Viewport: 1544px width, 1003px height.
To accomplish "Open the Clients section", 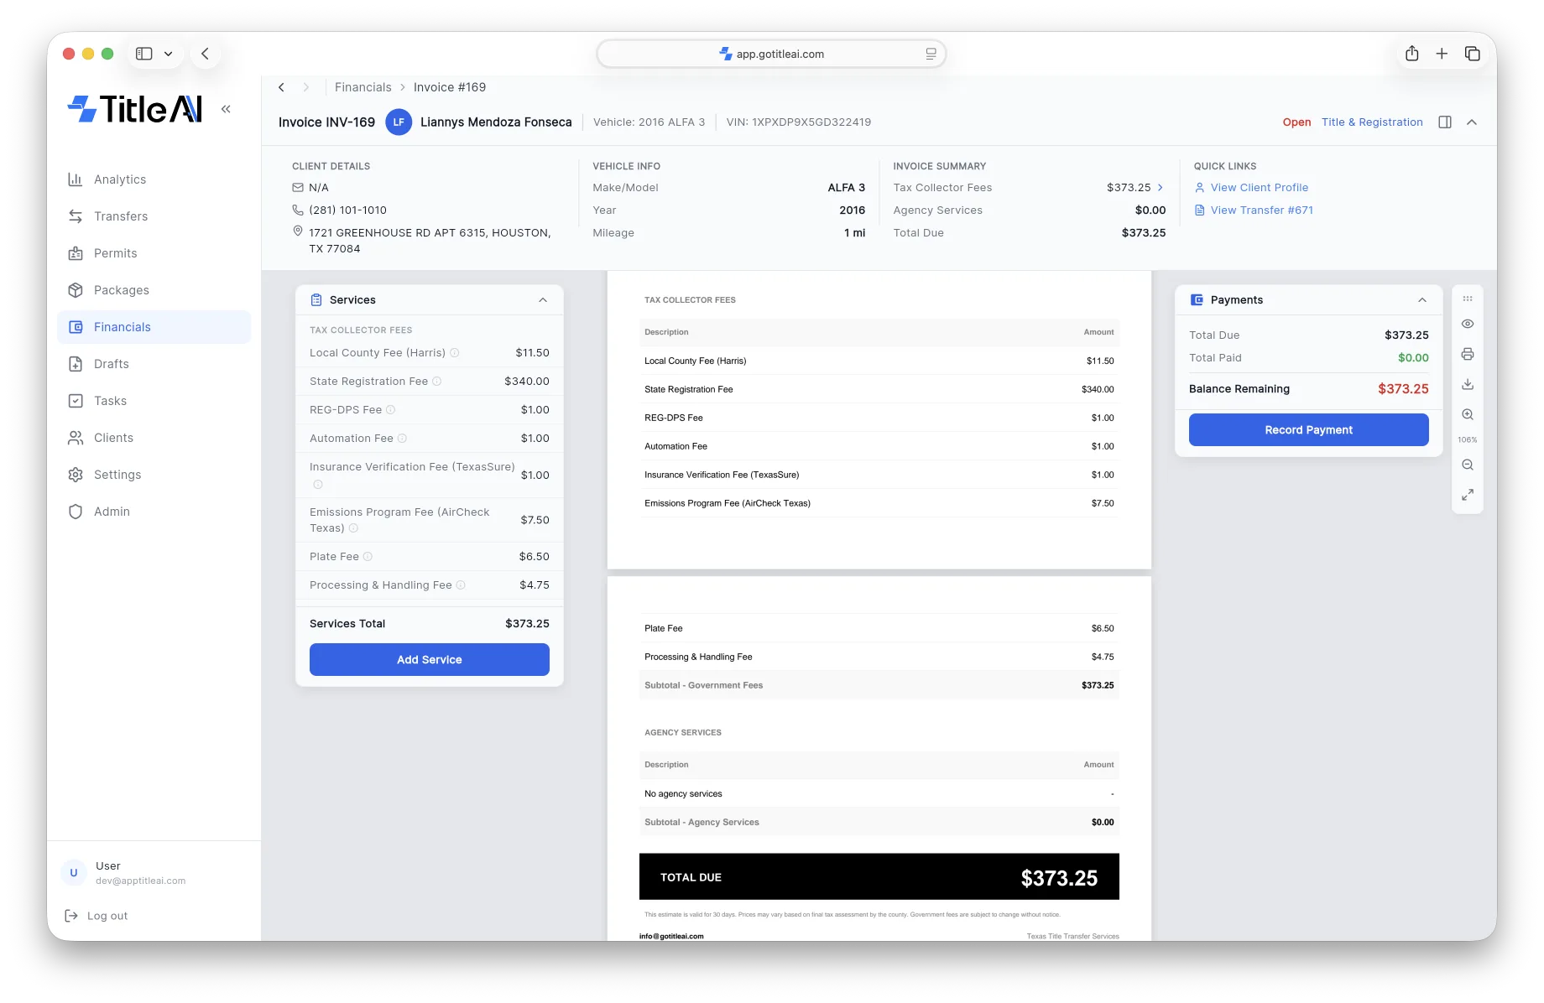I will [154, 438].
